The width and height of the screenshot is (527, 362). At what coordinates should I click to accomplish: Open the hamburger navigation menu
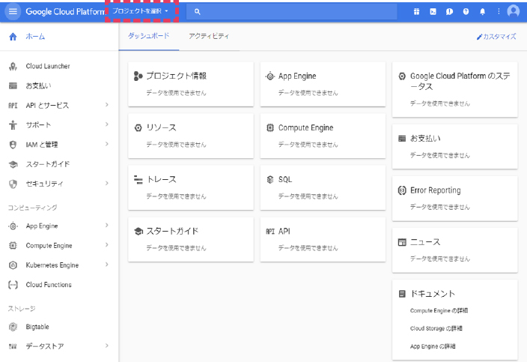tap(13, 12)
